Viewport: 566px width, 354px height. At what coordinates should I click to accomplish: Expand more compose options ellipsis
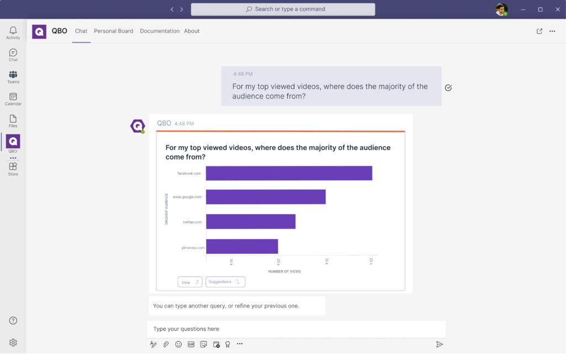point(240,344)
